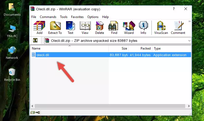Image resolution: width=204 pixels, height=121 pixels.
Task: Select the Recycle Bin desktop icon
Action: pos(12,75)
